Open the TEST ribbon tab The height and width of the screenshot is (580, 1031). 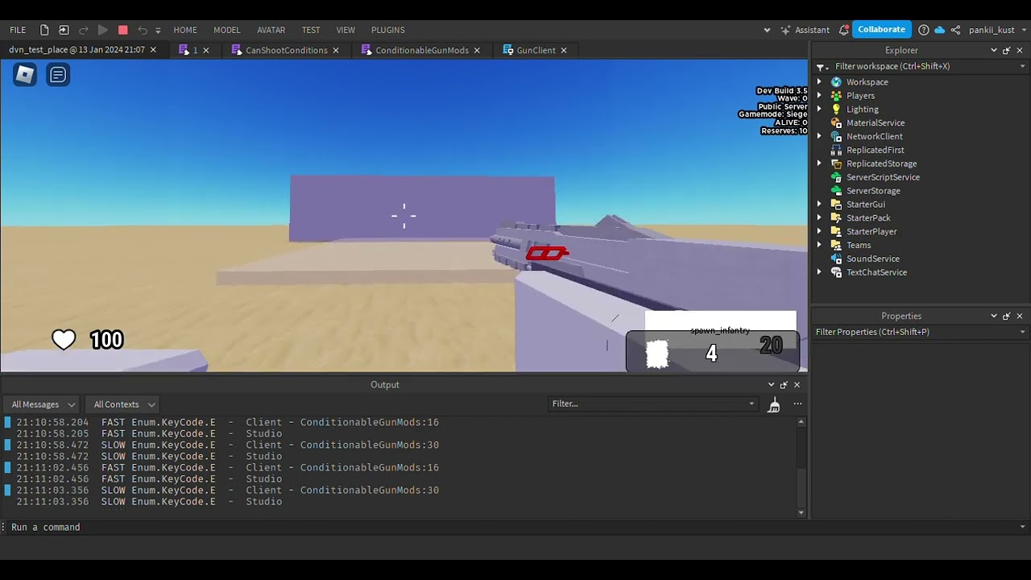click(311, 30)
